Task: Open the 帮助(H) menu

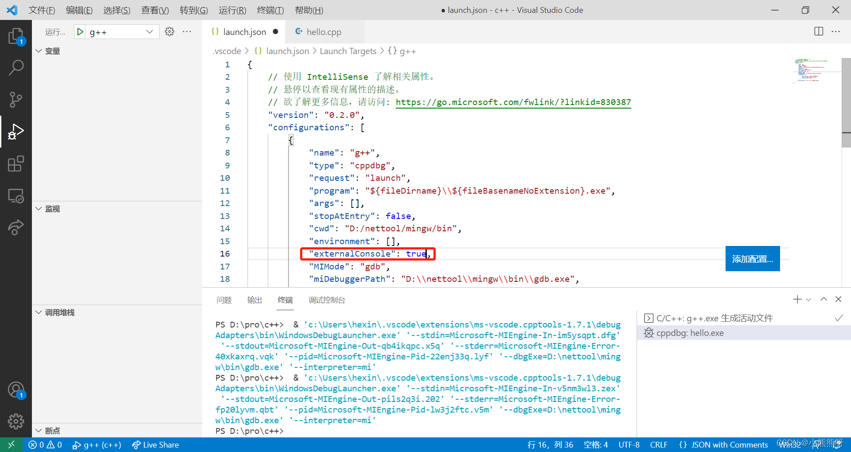Action: tap(309, 10)
